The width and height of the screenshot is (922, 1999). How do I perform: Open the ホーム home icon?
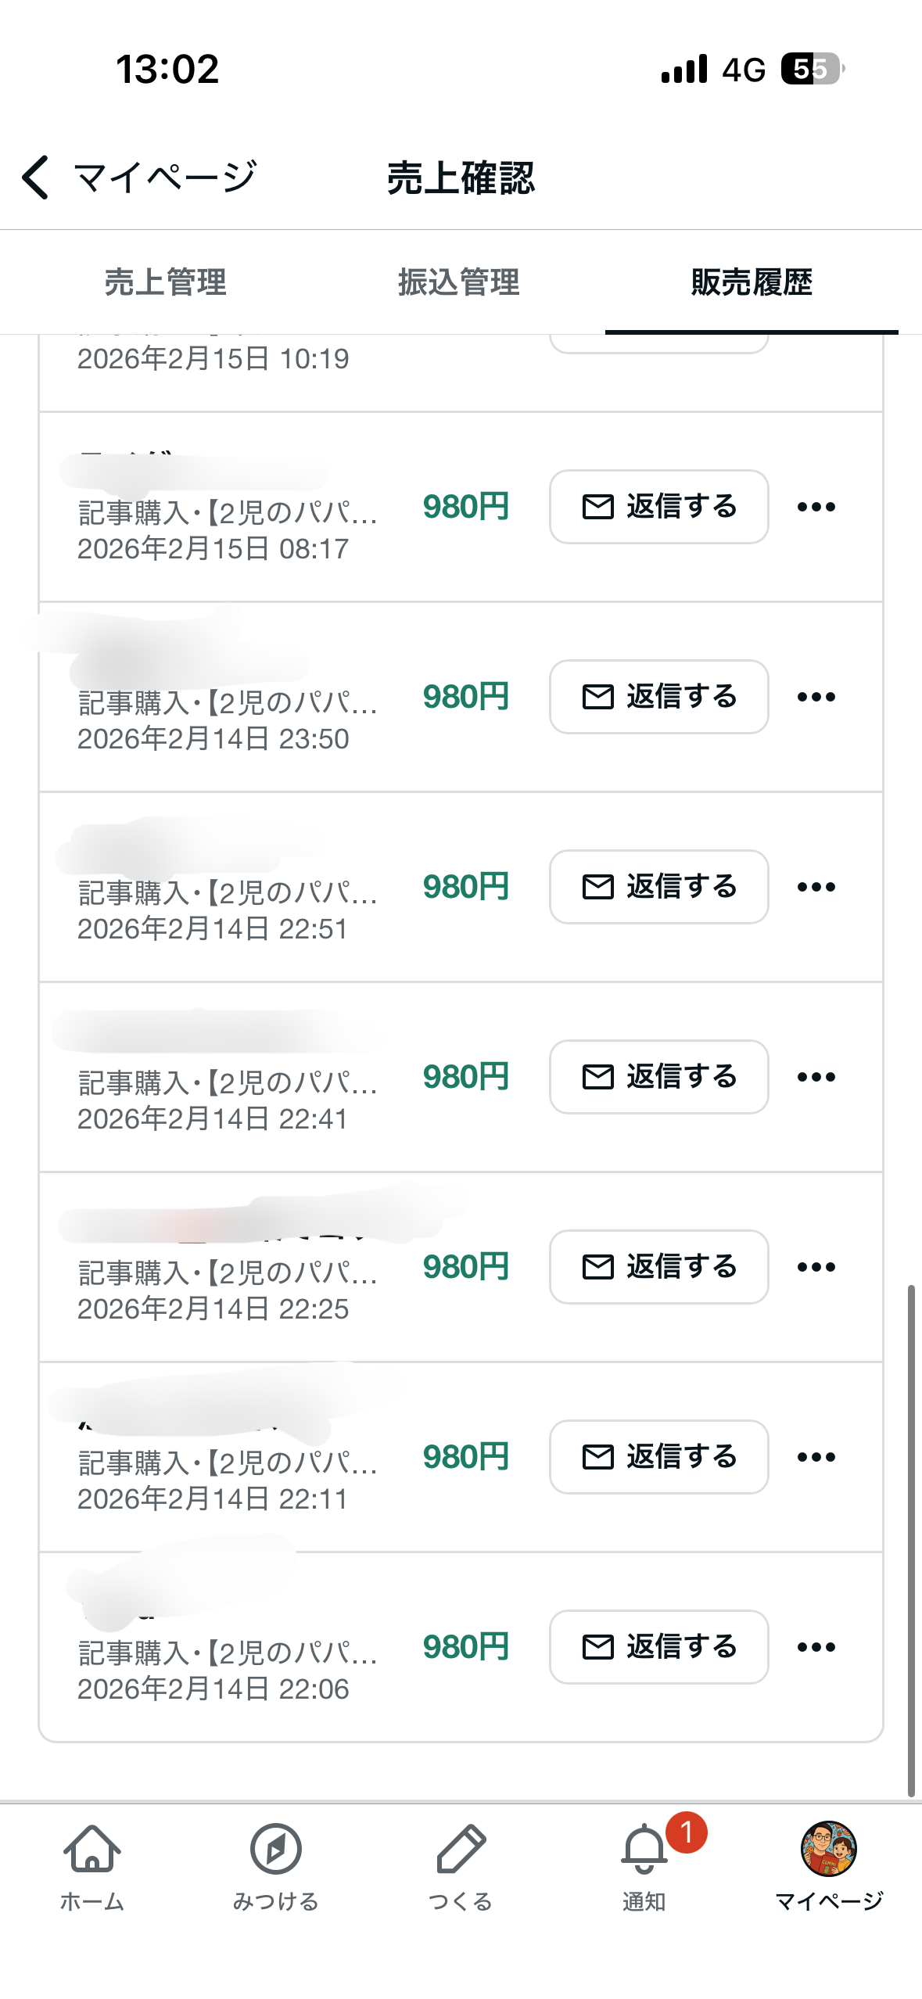click(x=92, y=1850)
